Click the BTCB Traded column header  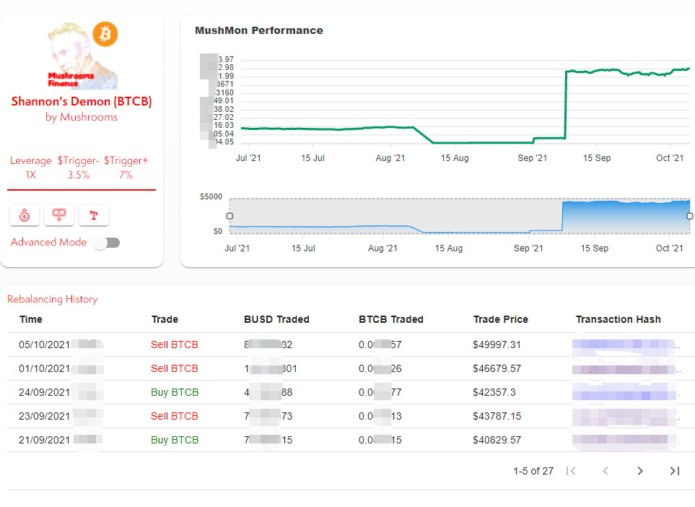391,319
